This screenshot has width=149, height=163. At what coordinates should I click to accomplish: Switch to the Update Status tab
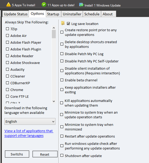coord(16,14)
